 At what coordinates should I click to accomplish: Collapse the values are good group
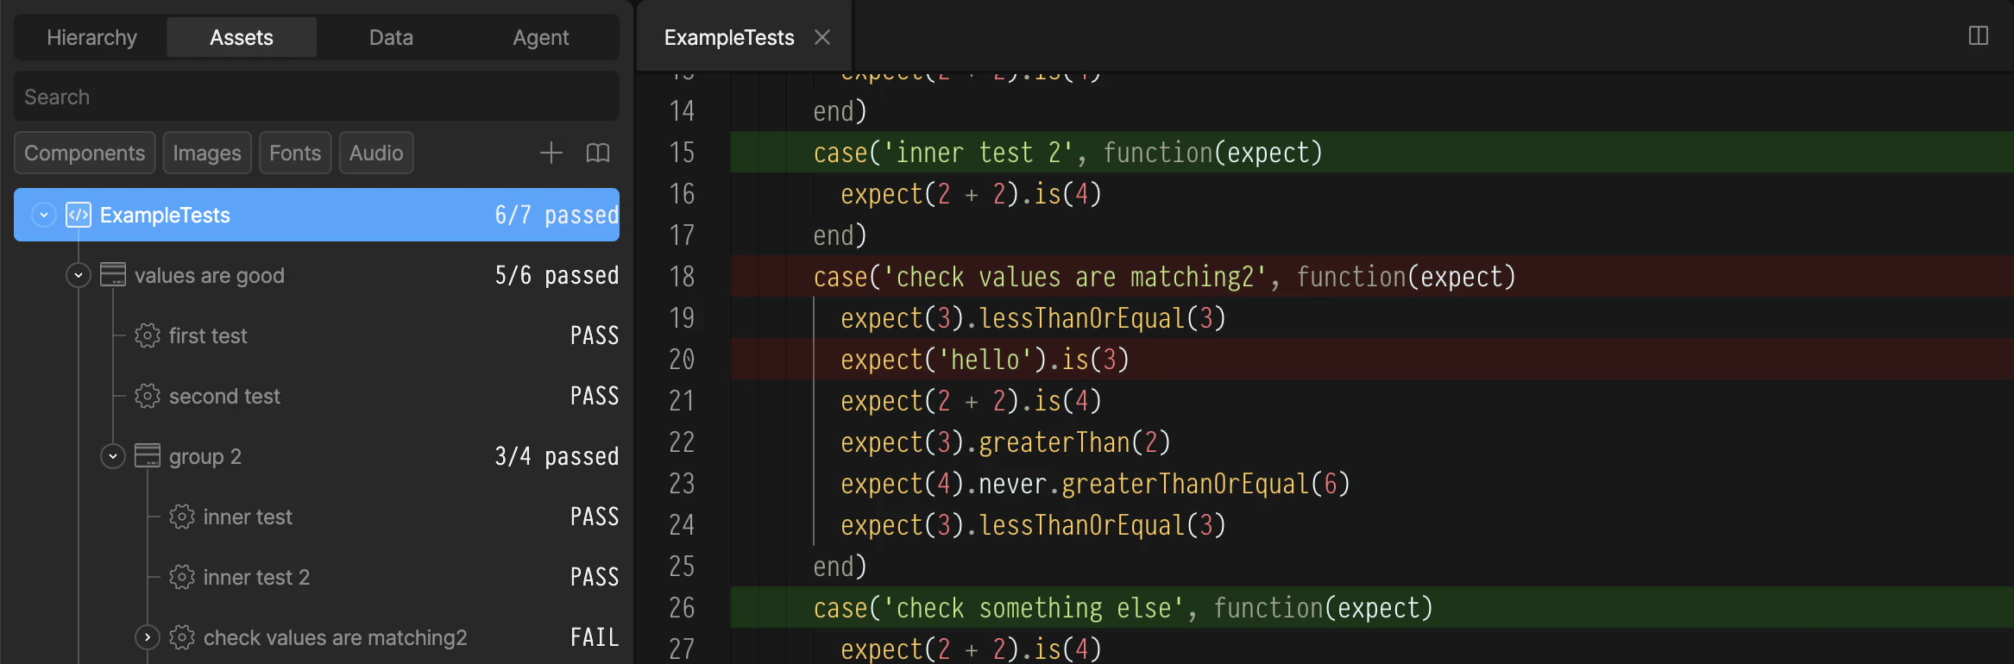tap(79, 275)
